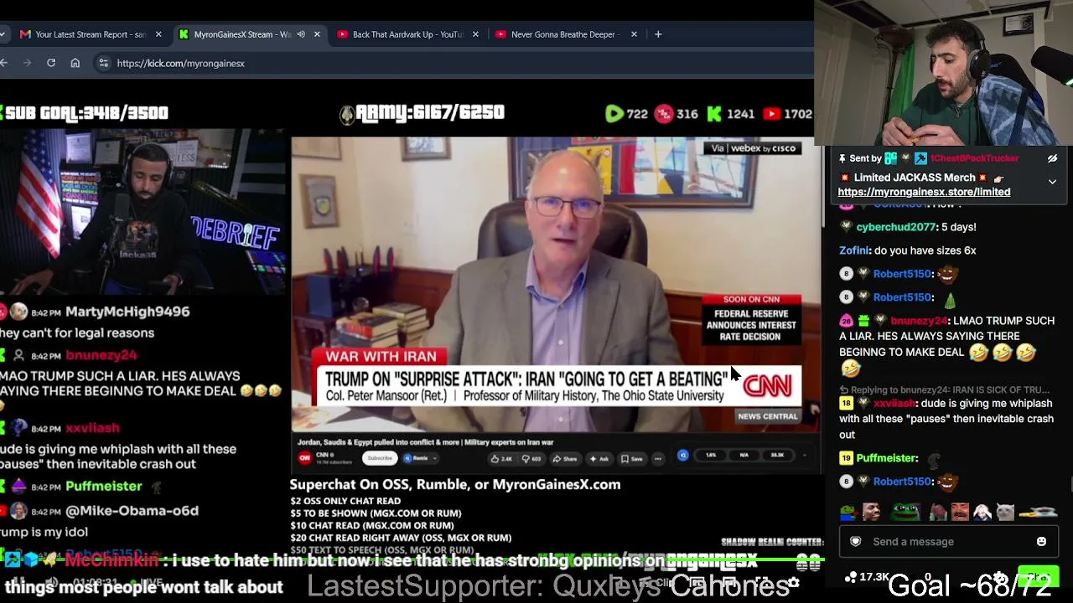
Task: Click the Ask button under the CNN video
Action: 599,458
